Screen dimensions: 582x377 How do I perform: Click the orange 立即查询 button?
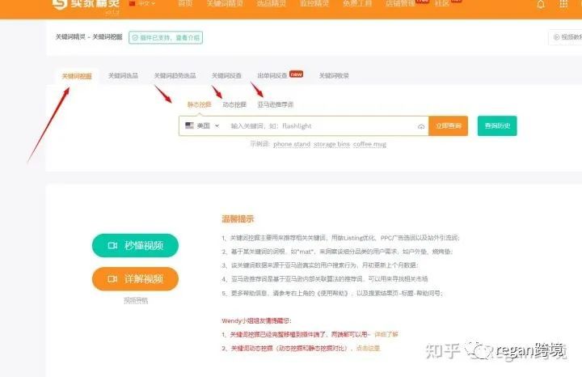click(449, 126)
